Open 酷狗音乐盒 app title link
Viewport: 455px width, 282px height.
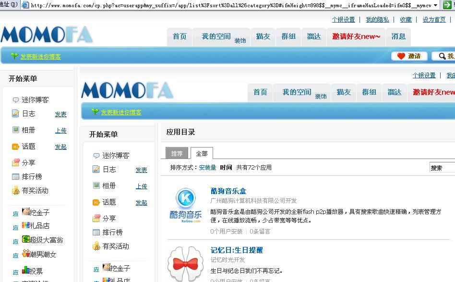click(228, 191)
